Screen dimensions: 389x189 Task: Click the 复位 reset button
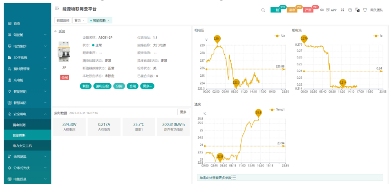85,86
